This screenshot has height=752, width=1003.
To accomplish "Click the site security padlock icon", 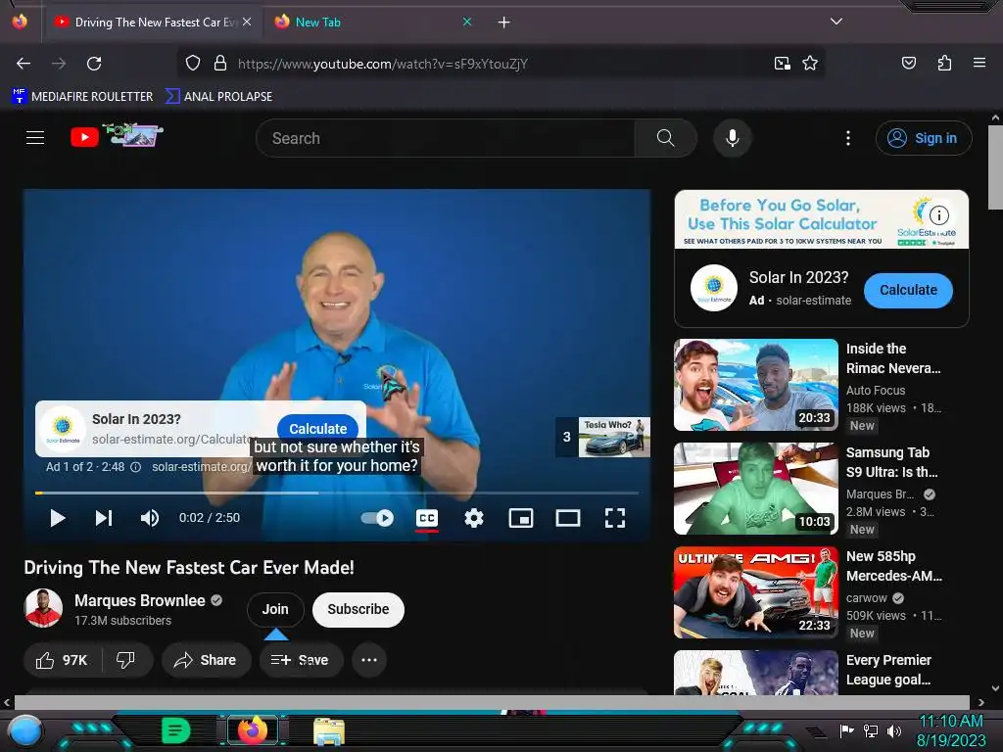I will tap(220, 64).
